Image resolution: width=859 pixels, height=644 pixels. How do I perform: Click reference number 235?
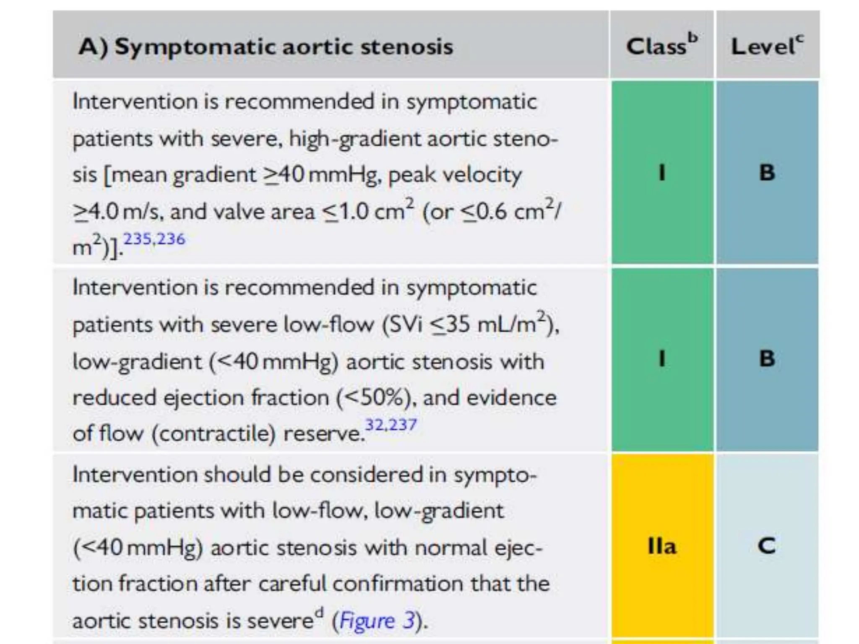point(137,239)
